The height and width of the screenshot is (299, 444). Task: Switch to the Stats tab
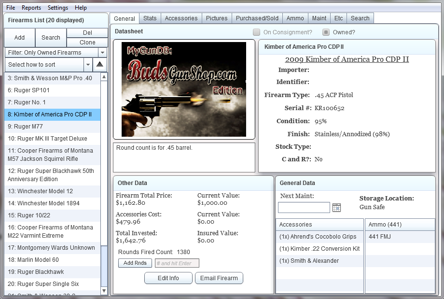coord(150,18)
